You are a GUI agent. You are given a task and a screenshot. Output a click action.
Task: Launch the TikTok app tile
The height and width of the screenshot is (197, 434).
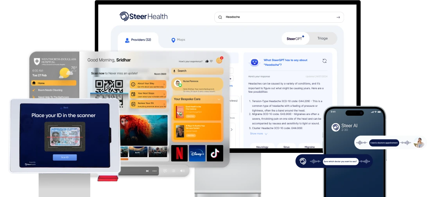click(215, 153)
